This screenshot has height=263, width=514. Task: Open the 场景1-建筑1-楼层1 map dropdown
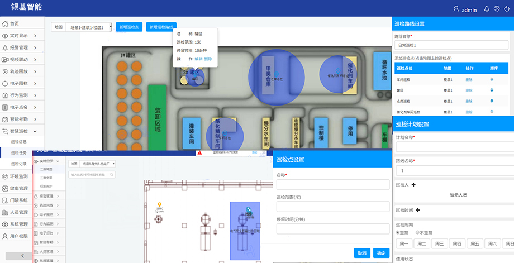pos(89,27)
